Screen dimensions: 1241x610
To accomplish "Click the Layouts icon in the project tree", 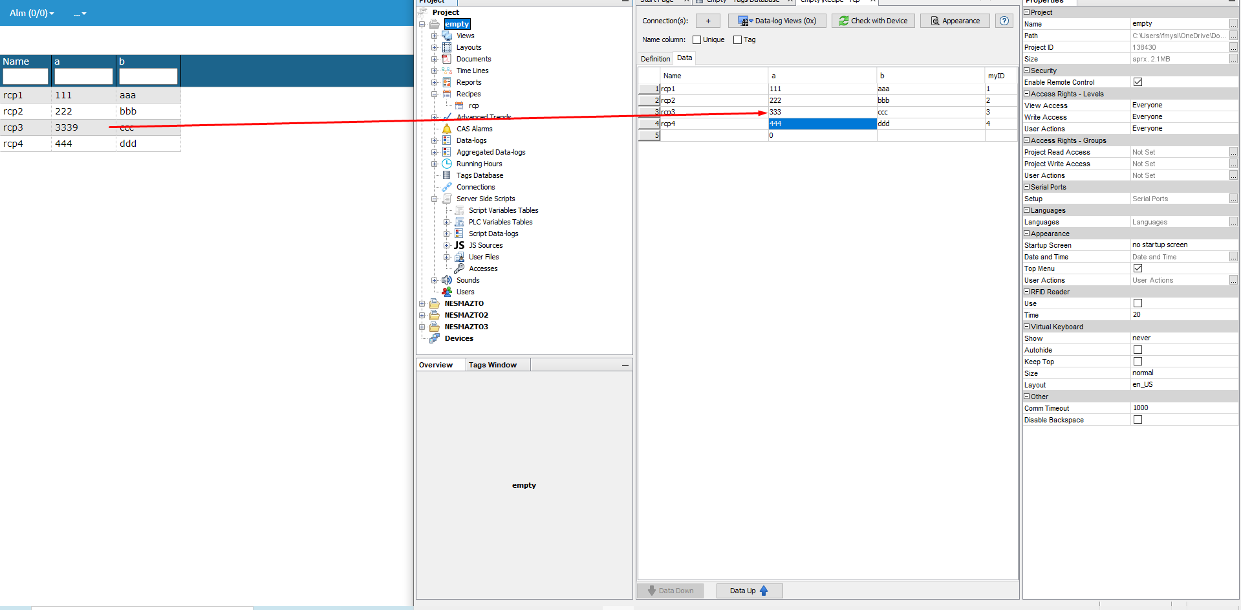I will tap(447, 47).
